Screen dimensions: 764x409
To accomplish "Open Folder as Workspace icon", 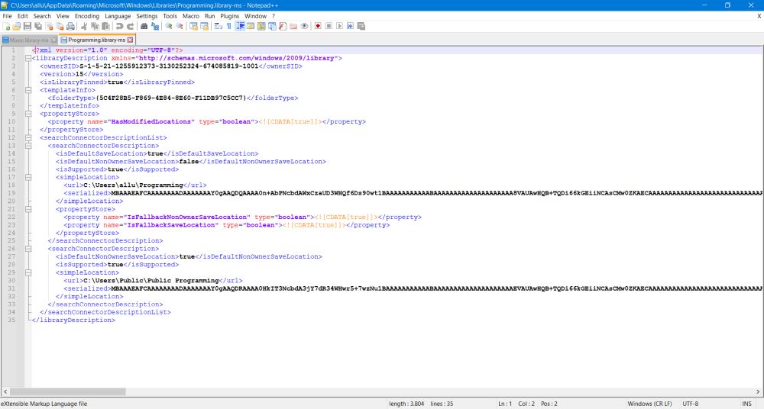I will click(x=293, y=26).
